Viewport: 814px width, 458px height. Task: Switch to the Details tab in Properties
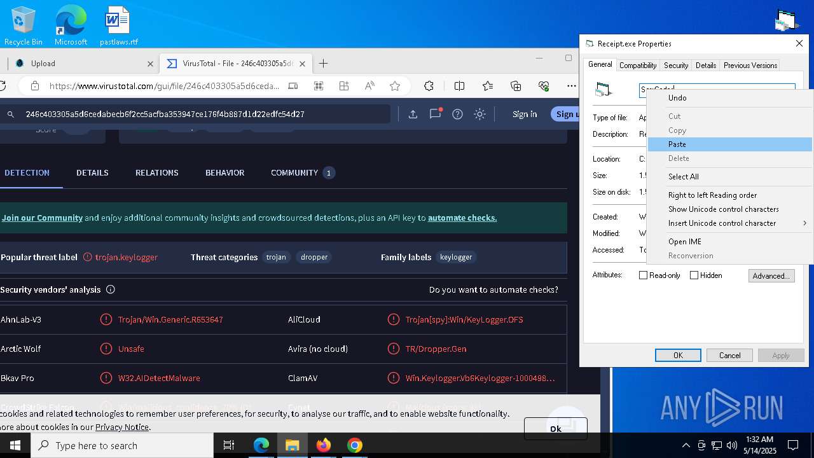tap(706, 66)
